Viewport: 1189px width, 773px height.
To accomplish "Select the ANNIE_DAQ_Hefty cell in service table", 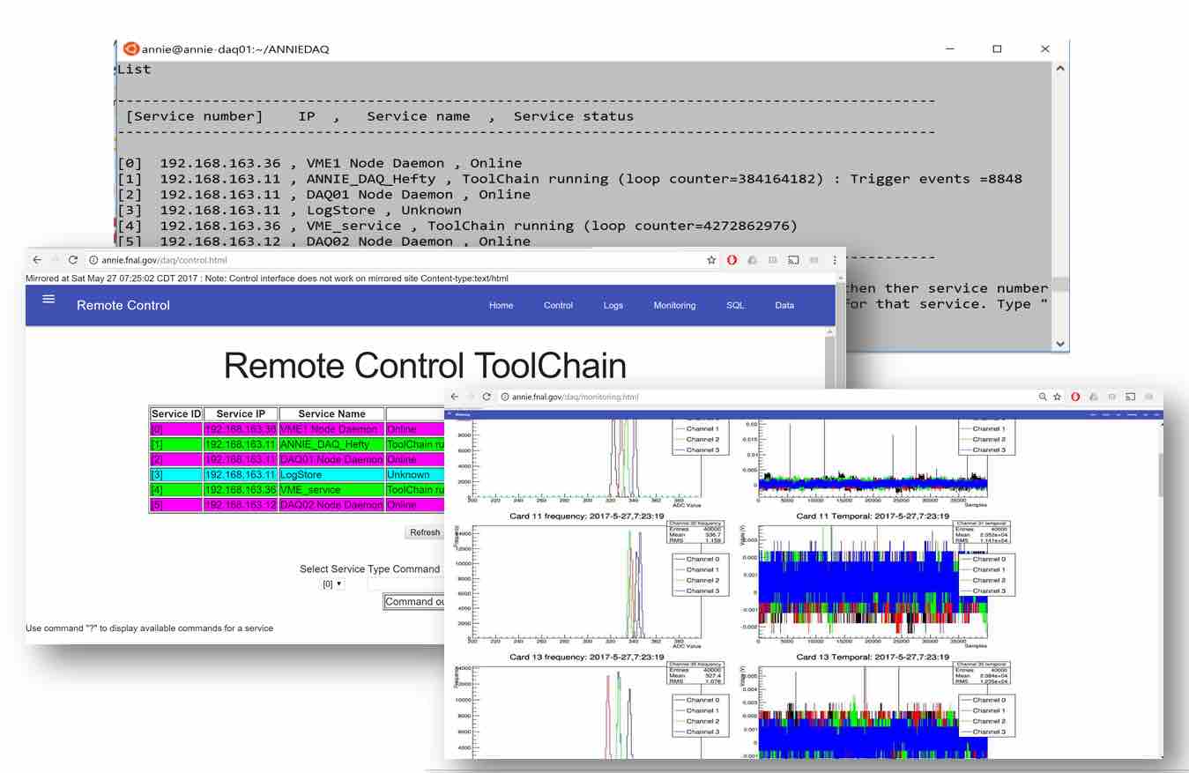I will coord(331,444).
